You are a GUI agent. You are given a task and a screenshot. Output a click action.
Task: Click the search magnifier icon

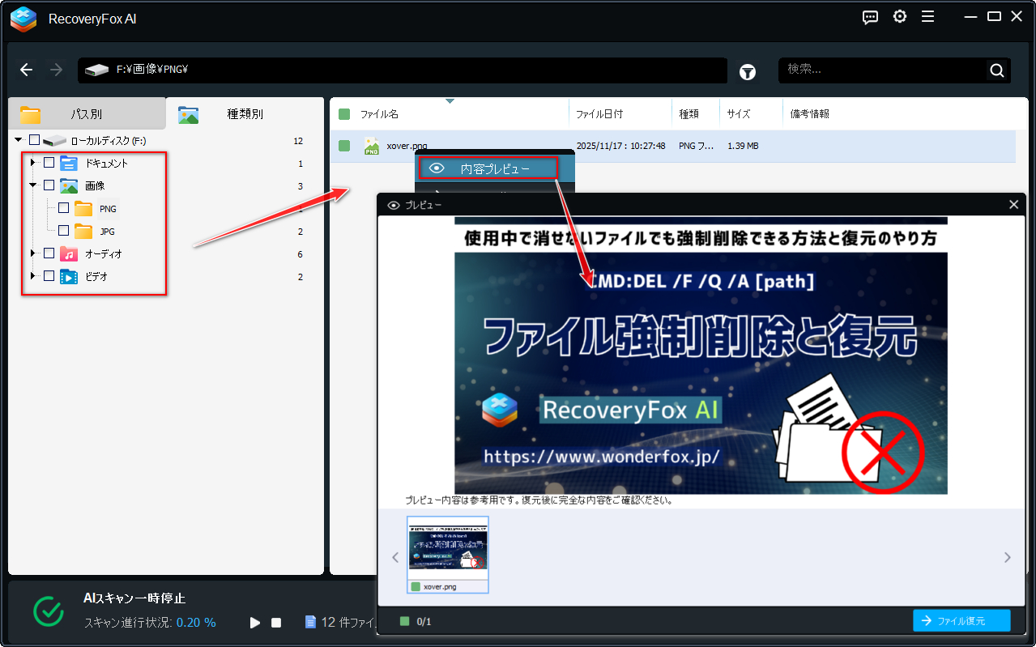click(x=996, y=70)
